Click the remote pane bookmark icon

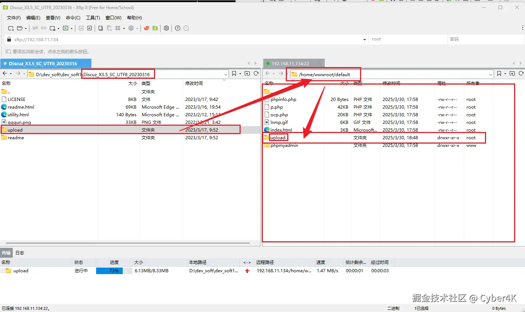(x=499, y=74)
